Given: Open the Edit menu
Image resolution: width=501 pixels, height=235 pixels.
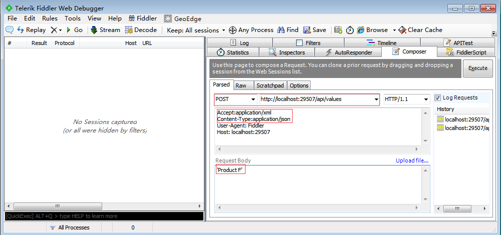Looking at the screenshot, I should pyautogui.click(x=30, y=18).
